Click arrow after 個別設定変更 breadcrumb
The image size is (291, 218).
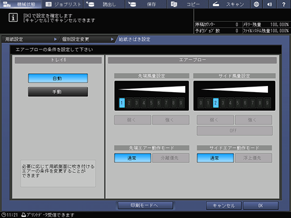(x=112, y=39)
